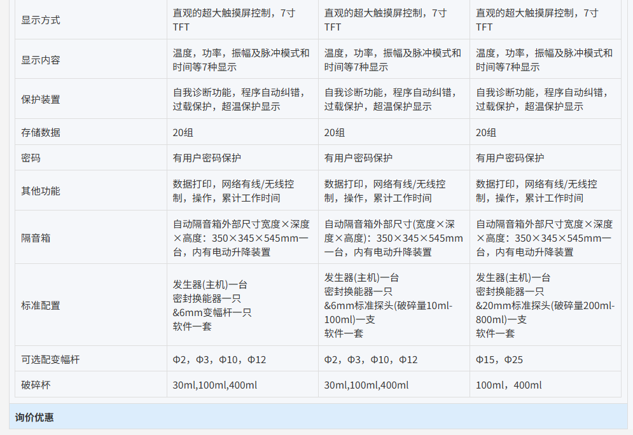The height and width of the screenshot is (435, 633).
Task: Click the 保护装置 row label
Action: pyautogui.click(x=41, y=99)
